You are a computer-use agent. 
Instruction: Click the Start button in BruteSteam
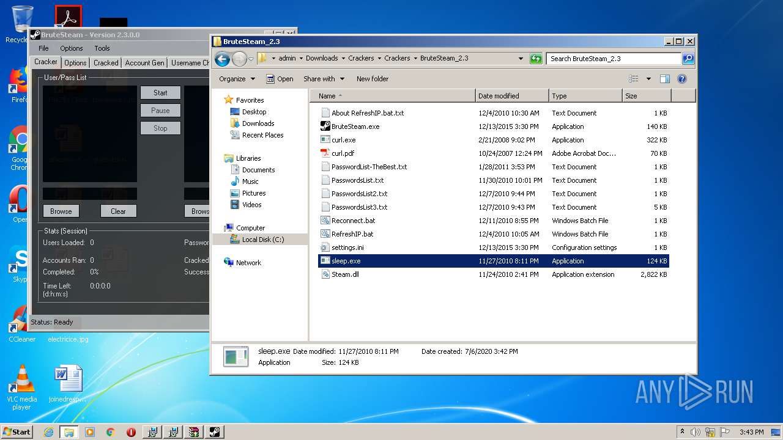[160, 93]
